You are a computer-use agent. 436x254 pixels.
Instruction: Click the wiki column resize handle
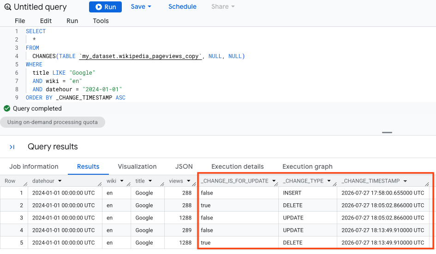pyautogui.click(x=128, y=184)
